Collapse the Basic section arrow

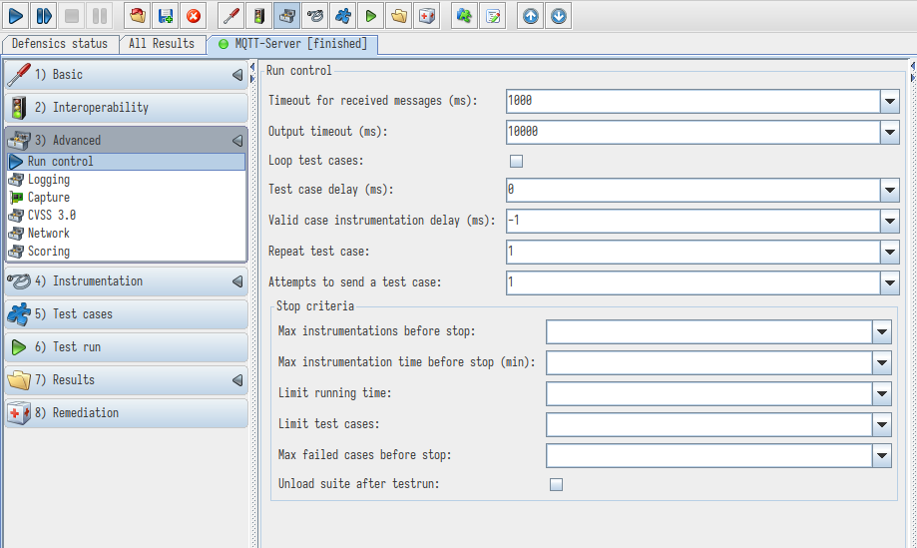click(x=237, y=75)
